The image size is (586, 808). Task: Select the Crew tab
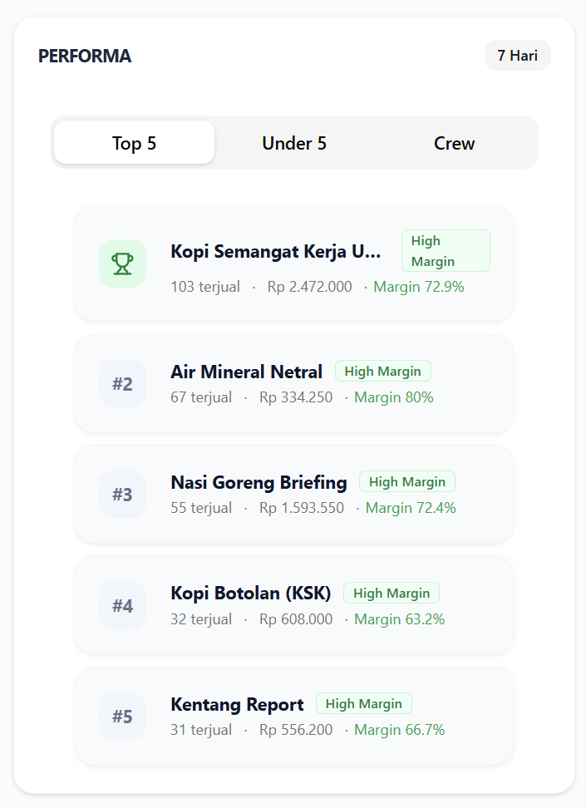pos(454,143)
